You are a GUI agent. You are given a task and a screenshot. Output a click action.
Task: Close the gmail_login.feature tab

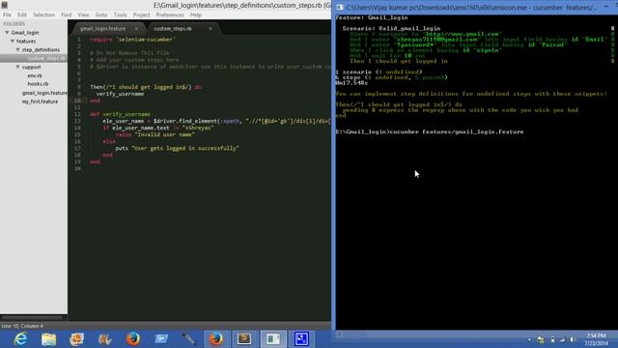click(x=137, y=29)
